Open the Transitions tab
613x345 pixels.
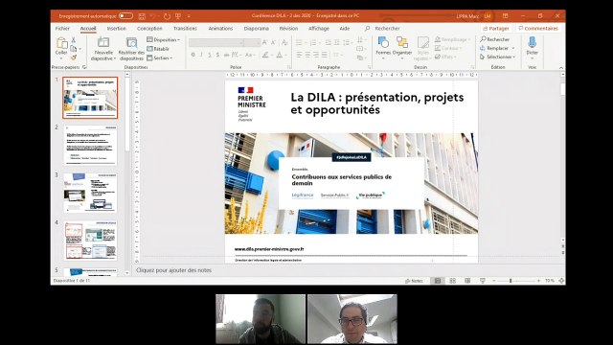coord(185,29)
